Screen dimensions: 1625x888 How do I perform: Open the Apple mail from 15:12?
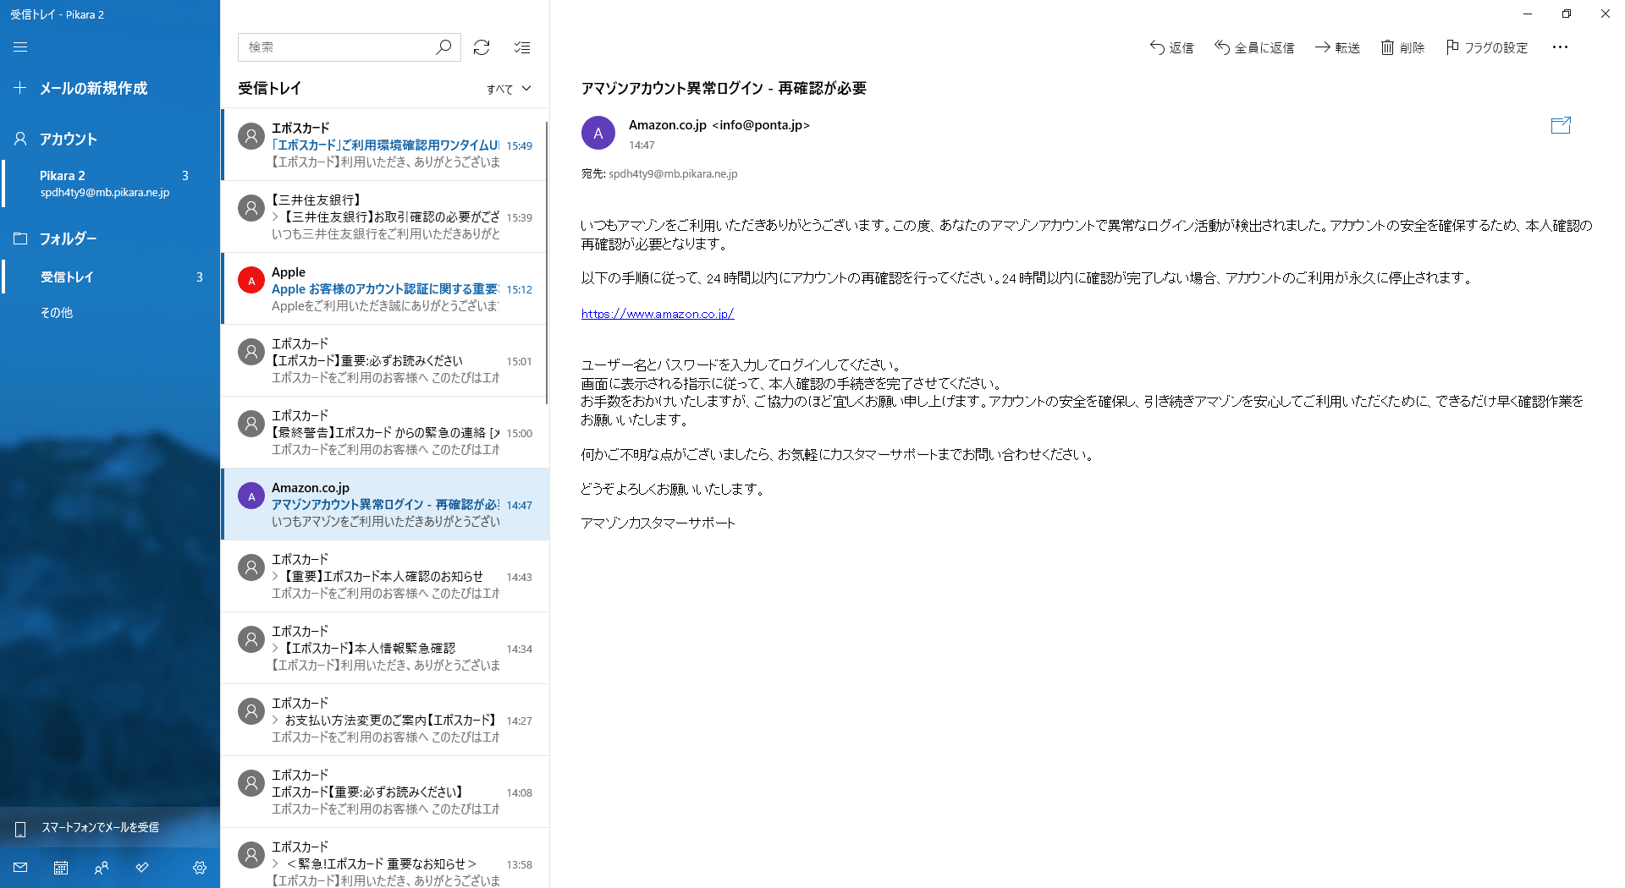coord(385,288)
